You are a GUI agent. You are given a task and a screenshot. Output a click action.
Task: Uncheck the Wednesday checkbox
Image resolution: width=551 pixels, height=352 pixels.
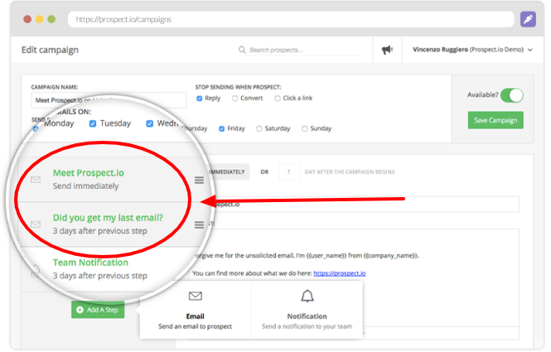(x=150, y=123)
